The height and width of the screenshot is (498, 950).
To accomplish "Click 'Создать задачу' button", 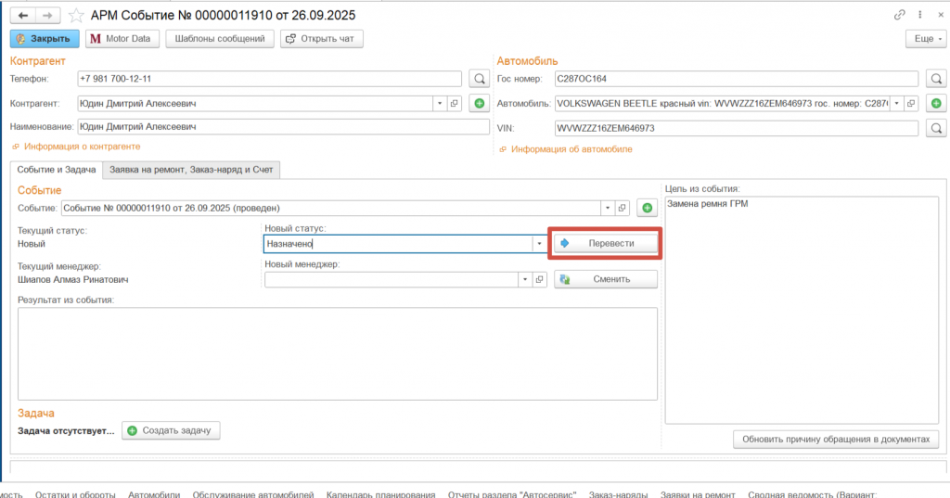I will point(171,430).
